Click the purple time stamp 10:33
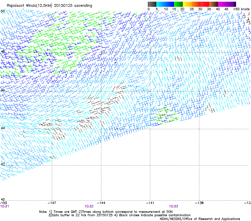 pyautogui.click(x=174, y=206)
